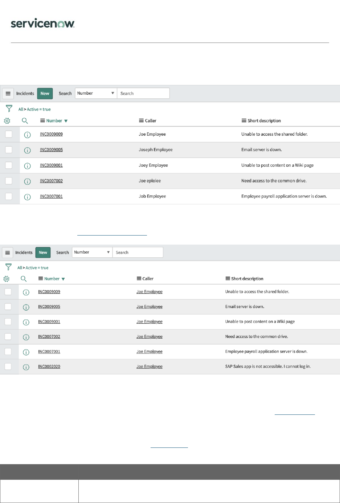Viewport: 340px width, 503px height.
Task: Click the magnifier search icon in the lower list
Action: (x=24, y=279)
